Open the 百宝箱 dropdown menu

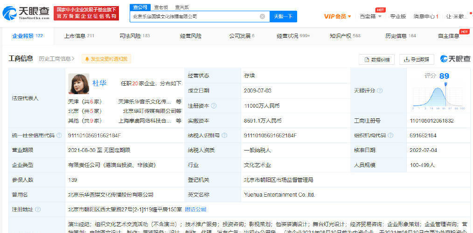click(371, 16)
